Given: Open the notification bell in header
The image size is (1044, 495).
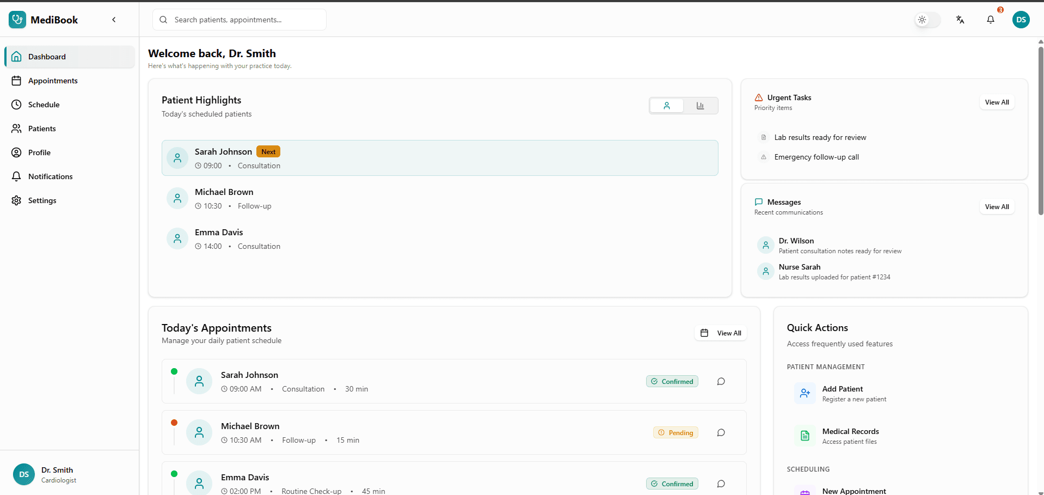Looking at the screenshot, I should coord(991,20).
